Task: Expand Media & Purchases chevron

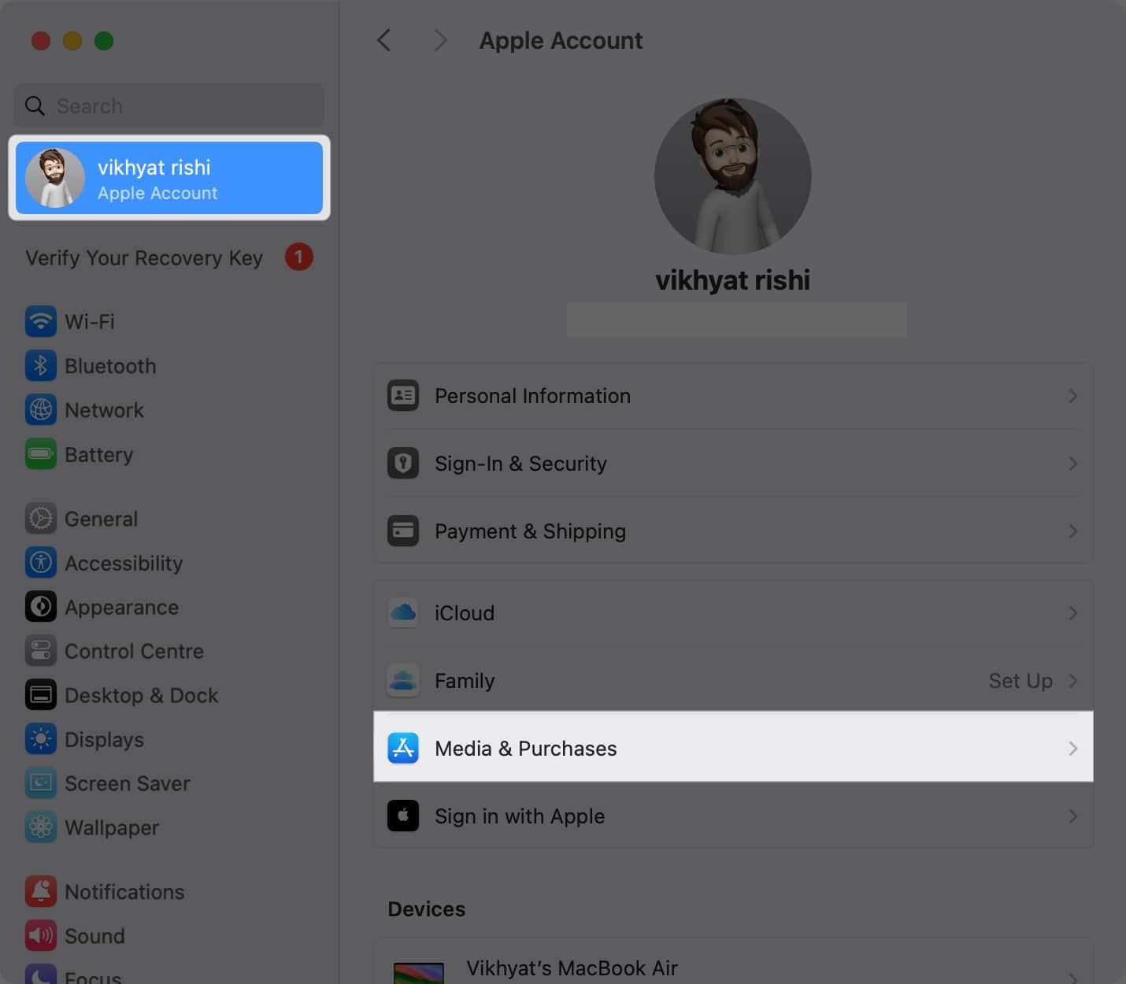Action: click(1072, 749)
